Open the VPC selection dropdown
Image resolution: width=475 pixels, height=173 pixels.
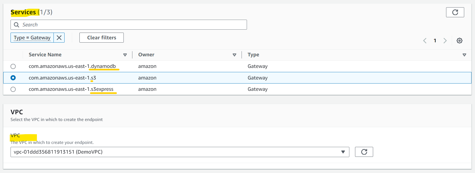coord(180,152)
